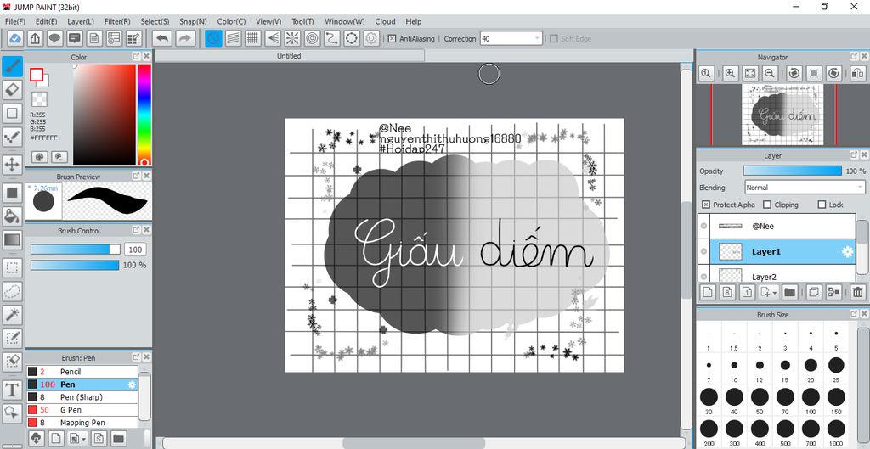870x449 pixels.
Task: Select the Pen (Sharp) brush
Action: pos(82,397)
